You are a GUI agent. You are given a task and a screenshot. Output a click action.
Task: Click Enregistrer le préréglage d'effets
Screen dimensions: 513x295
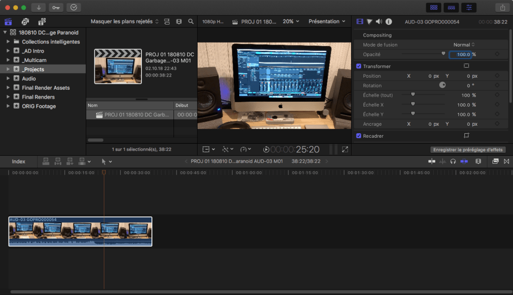(x=467, y=149)
